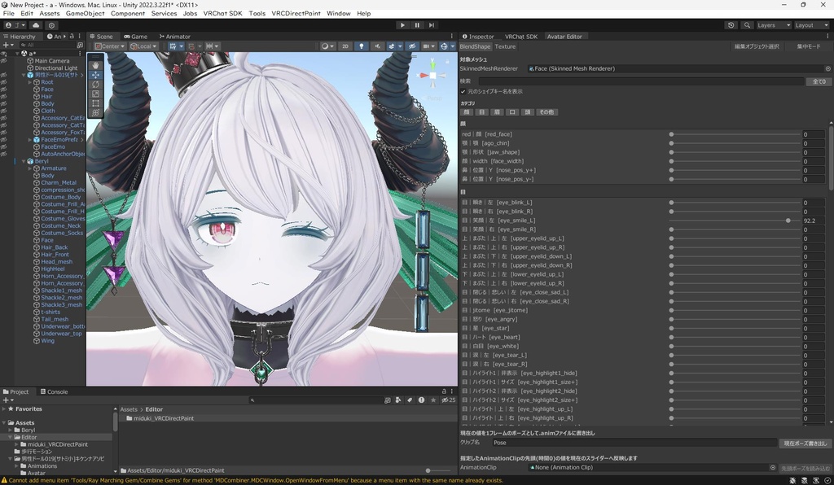Screen dimensions: 834x485
Task: Open the Undo History icon
Action: (x=731, y=25)
